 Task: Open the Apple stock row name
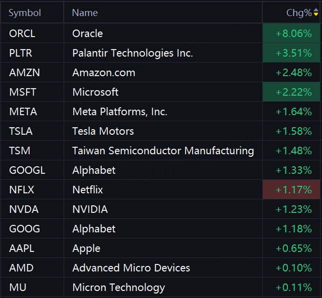coord(86,248)
